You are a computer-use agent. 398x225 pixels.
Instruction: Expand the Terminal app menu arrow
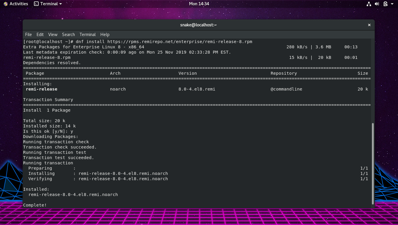click(61, 4)
